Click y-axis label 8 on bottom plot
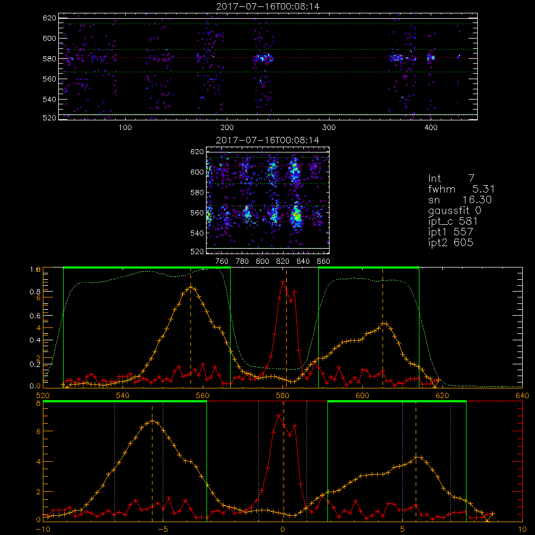Screen dimensions: 535x535 38,403
